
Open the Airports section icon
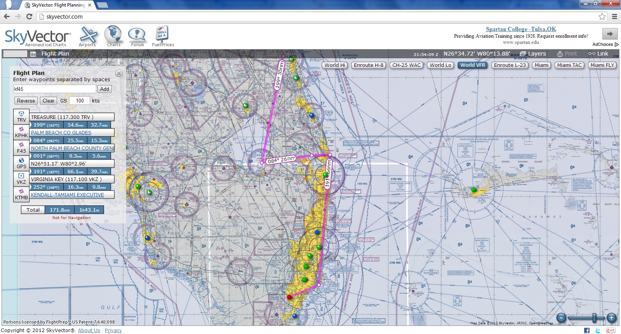tap(88, 37)
